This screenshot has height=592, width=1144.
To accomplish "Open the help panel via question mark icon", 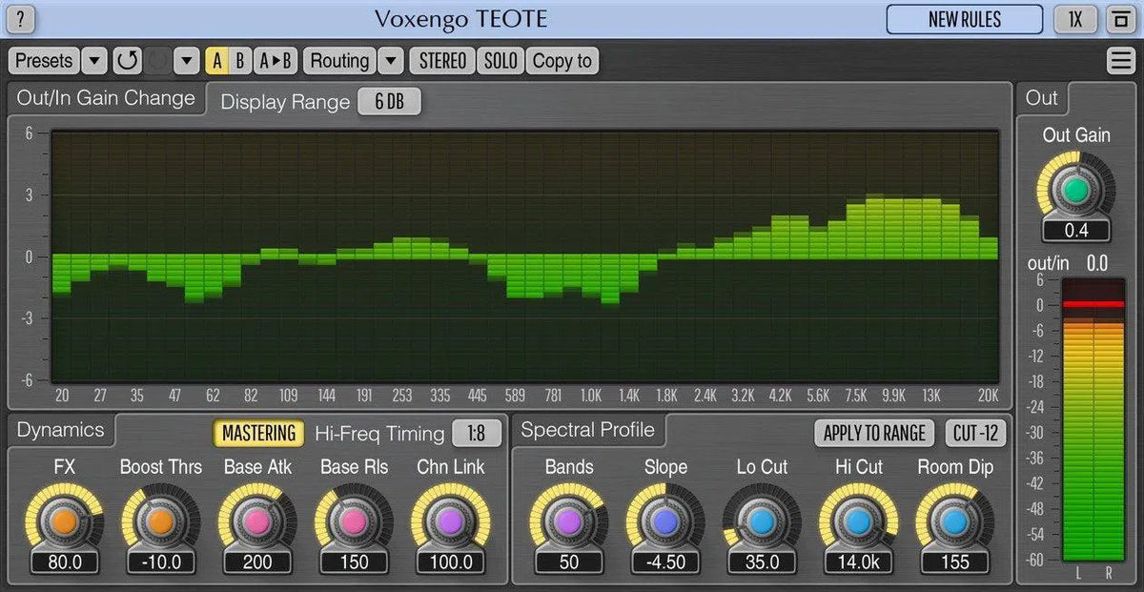I will tap(20, 19).
